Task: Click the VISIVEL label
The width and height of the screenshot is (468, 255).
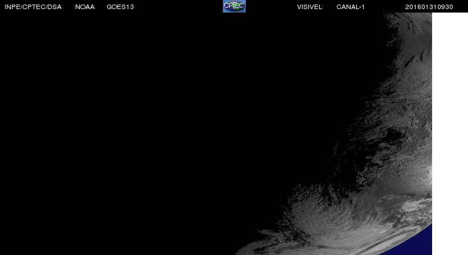Action: pyautogui.click(x=310, y=7)
